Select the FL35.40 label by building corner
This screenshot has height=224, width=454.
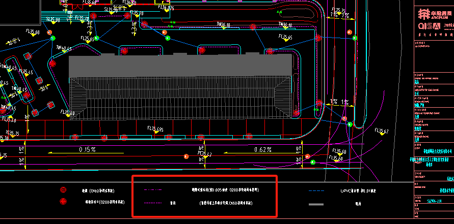pyautogui.click(x=67, y=112)
